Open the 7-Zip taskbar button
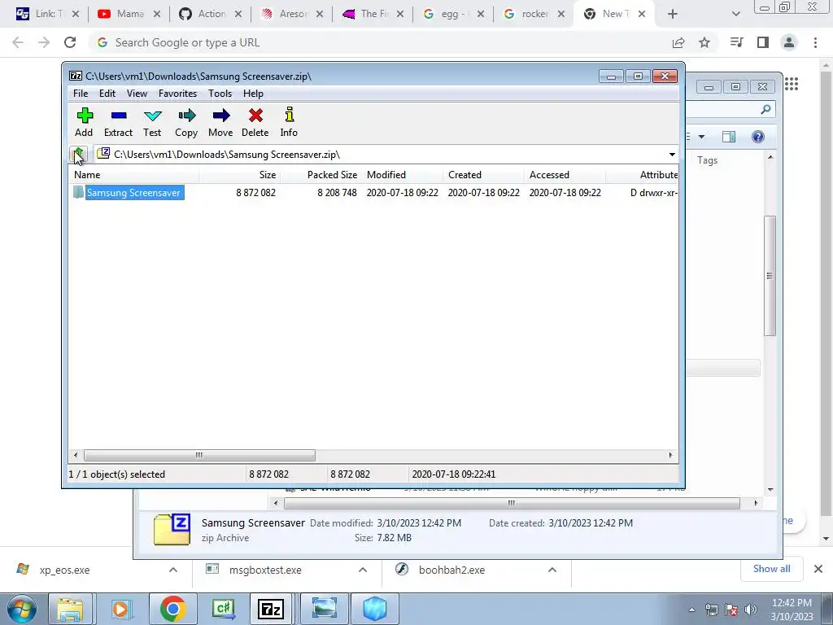Screen dimensions: 833x625 pyautogui.click(x=271, y=609)
